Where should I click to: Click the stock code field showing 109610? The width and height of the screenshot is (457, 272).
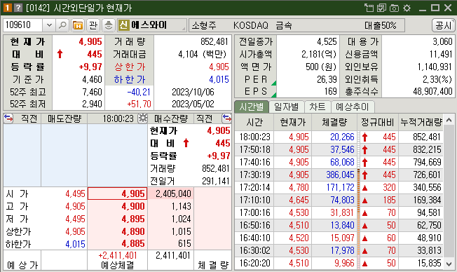click(22, 25)
